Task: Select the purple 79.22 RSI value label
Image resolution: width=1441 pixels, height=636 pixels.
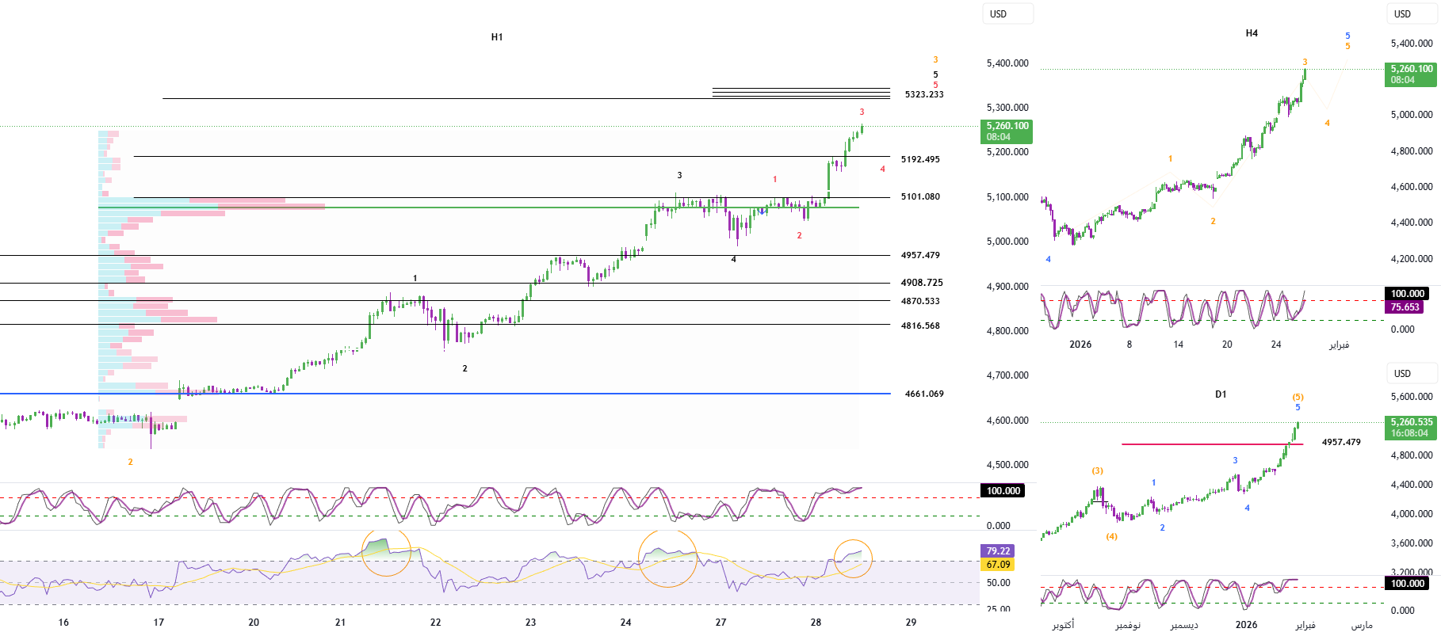Action: [x=998, y=551]
